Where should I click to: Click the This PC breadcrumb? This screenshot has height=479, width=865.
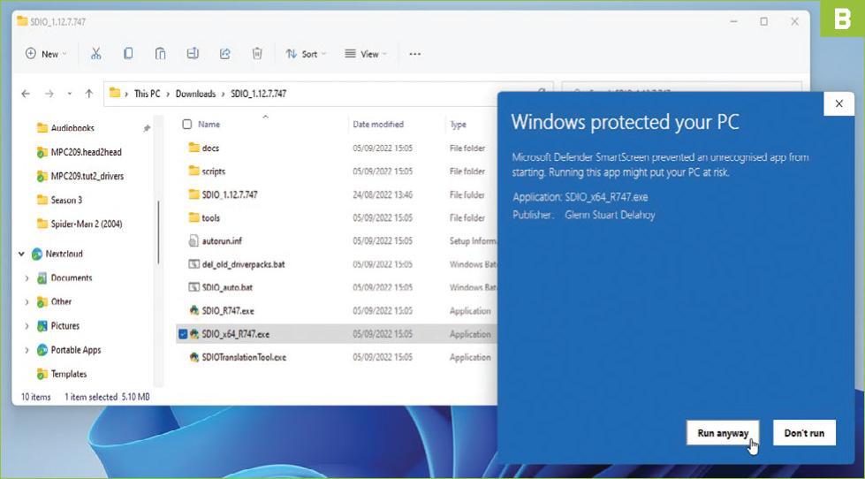pyautogui.click(x=148, y=94)
